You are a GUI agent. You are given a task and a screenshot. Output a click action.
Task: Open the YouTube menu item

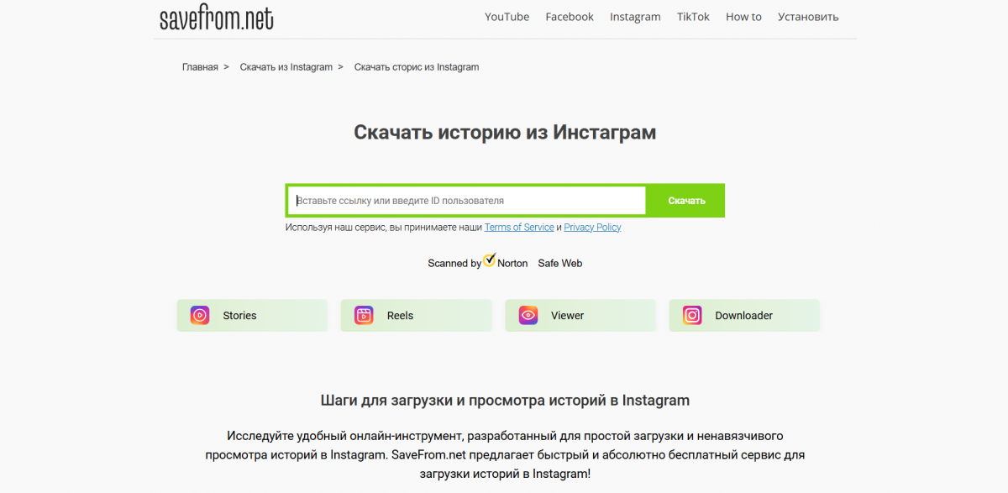tap(507, 17)
